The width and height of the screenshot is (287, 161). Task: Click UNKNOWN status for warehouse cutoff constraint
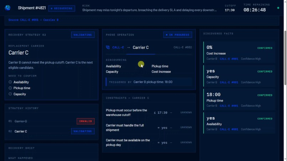(x=186, y=113)
